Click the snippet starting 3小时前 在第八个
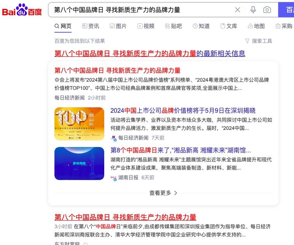294x245 pixels. 163,231
